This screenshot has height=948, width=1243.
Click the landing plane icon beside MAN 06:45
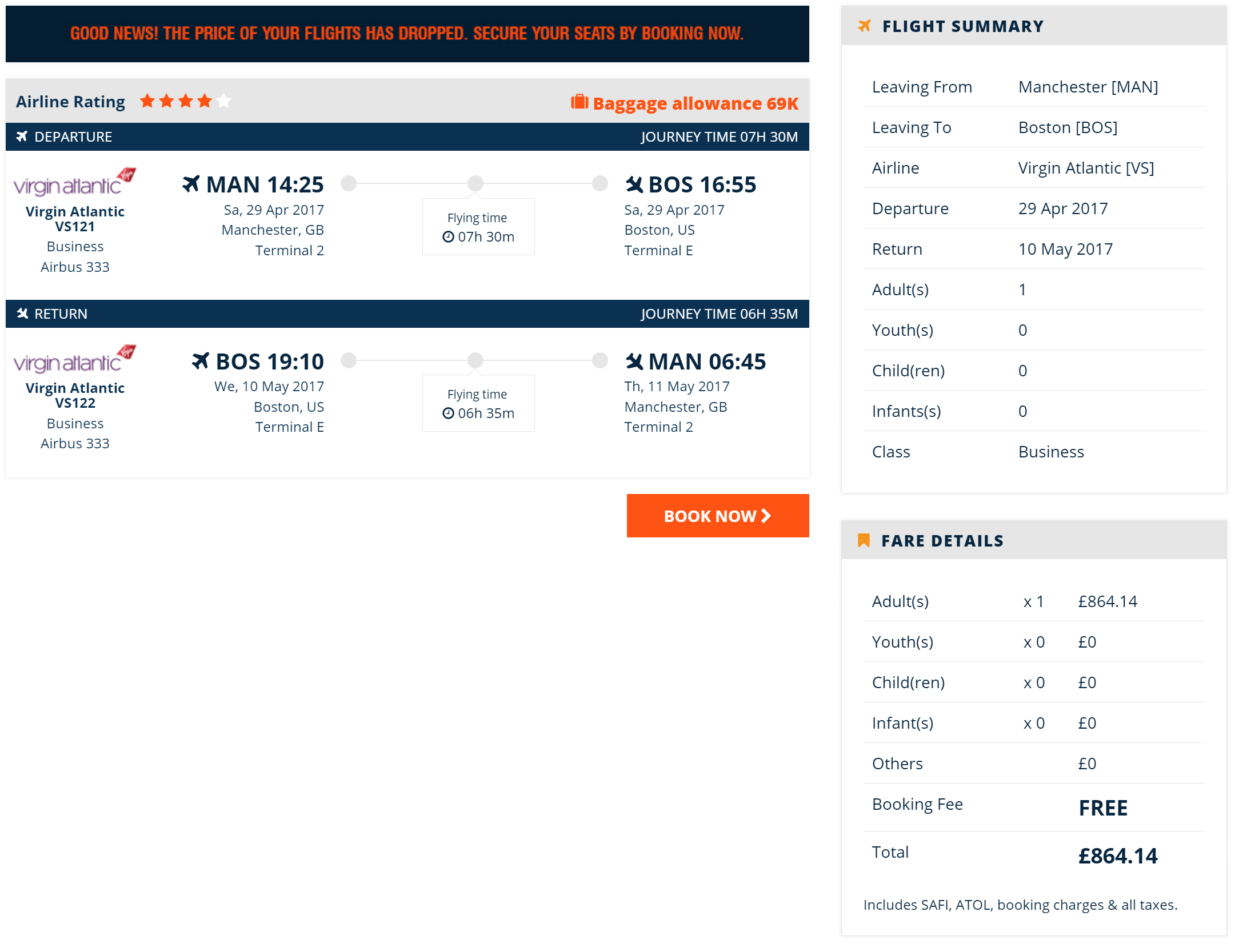634,361
